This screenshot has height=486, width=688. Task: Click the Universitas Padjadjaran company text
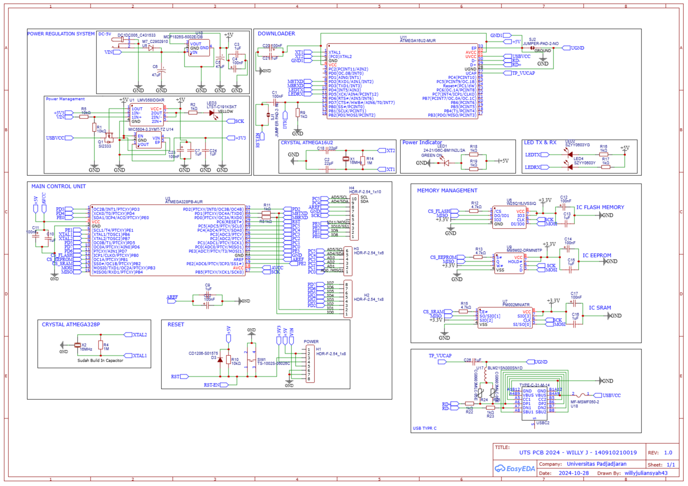pos(597,464)
